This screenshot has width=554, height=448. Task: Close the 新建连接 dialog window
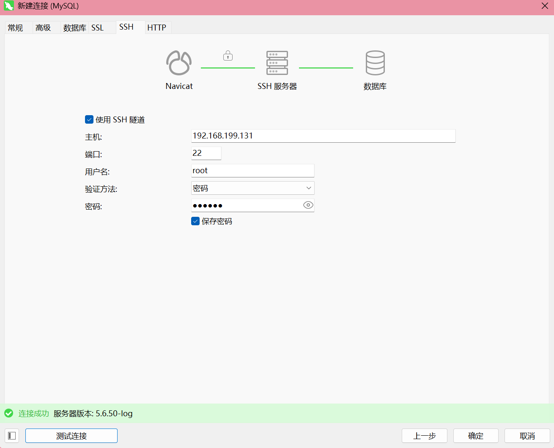click(x=545, y=6)
